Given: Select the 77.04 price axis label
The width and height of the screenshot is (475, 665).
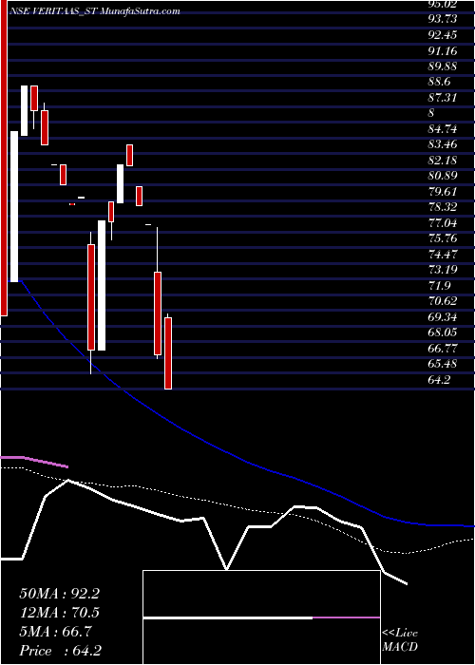Looking at the screenshot, I should [443, 222].
